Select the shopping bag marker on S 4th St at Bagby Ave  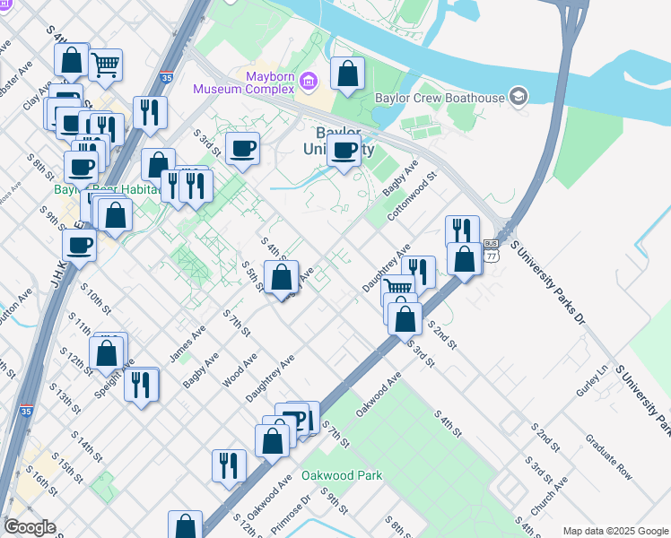281,278
